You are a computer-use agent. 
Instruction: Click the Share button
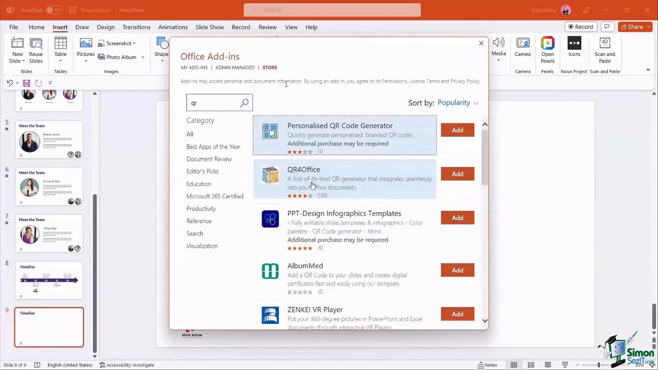[632, 27]
